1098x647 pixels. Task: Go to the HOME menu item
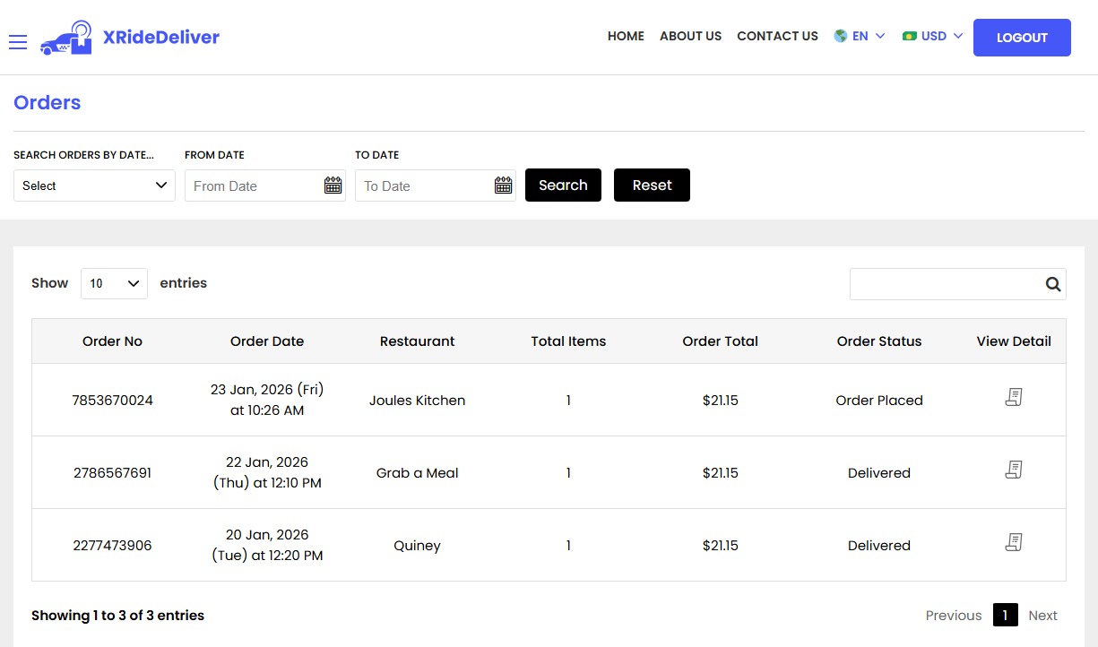click(625, 36)
